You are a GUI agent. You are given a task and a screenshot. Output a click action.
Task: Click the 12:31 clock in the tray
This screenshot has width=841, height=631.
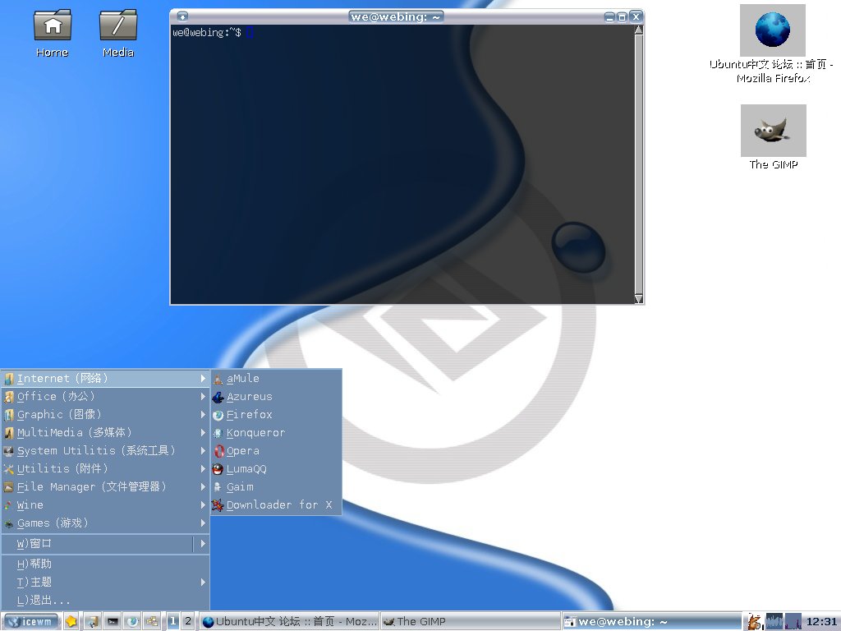pos(821,621)
